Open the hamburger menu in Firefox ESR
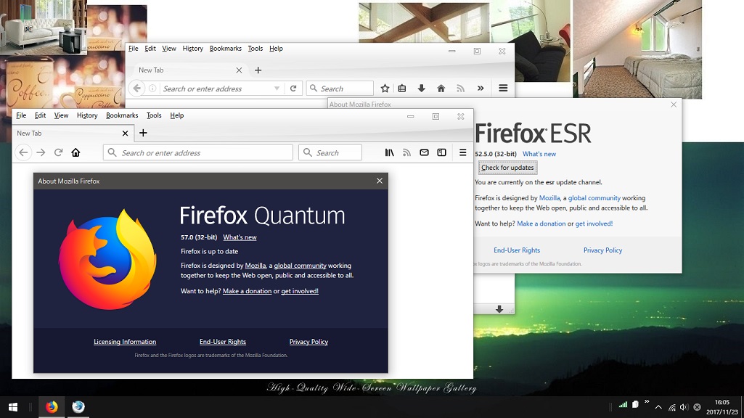The width and height of the screenshot is (744, 418). [503, 89]
